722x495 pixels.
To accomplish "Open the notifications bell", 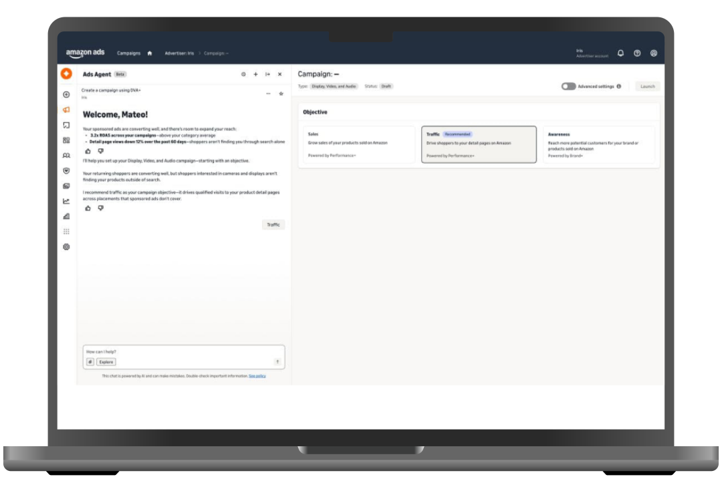I will [620, 53].
